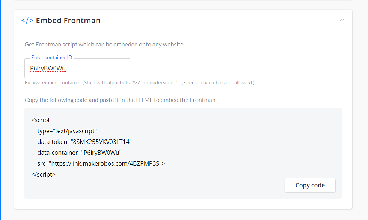Click the data-container code line
368x220 pixels.
click(79, 153)
